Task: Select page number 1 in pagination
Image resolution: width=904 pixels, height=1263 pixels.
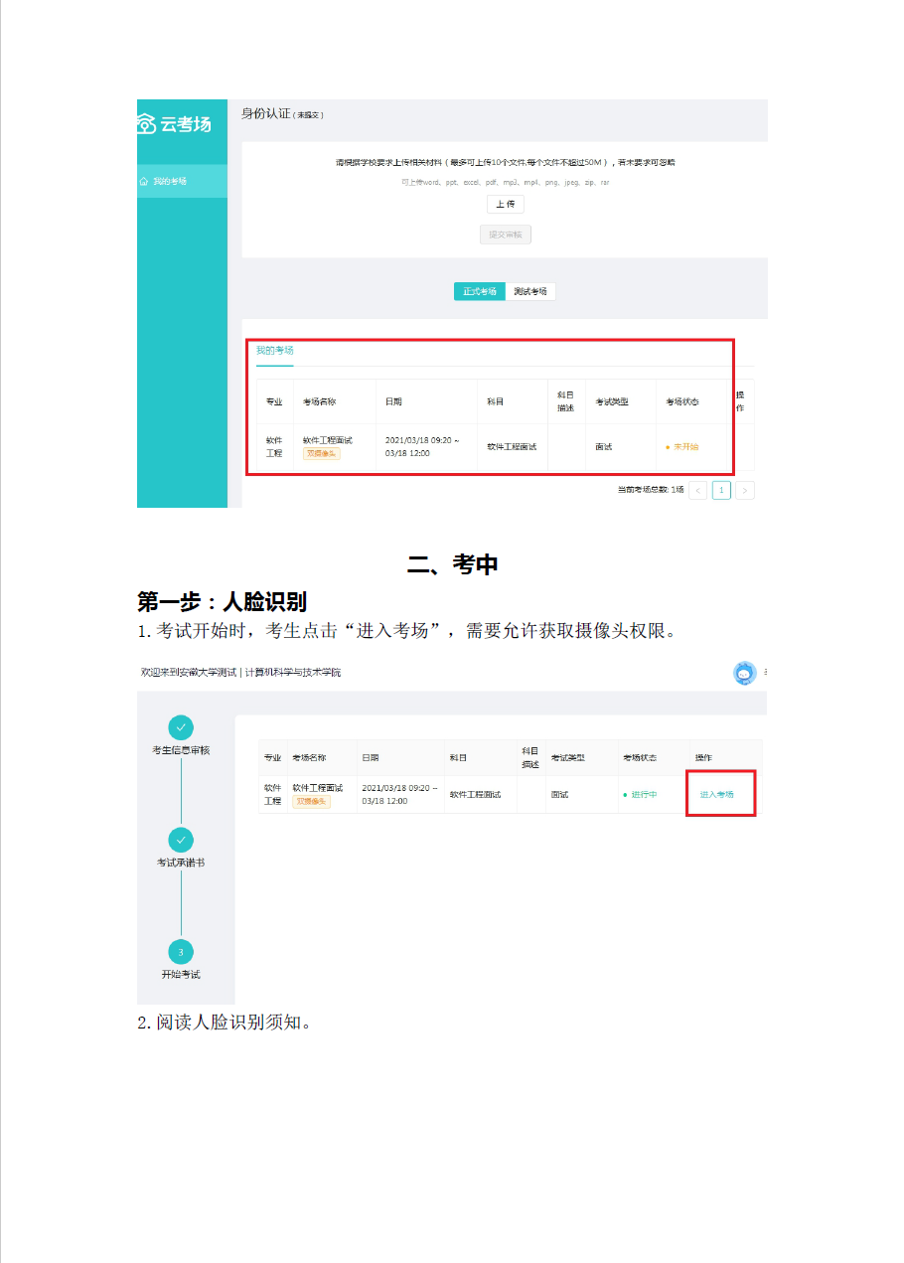Action: tap(721, 490)
